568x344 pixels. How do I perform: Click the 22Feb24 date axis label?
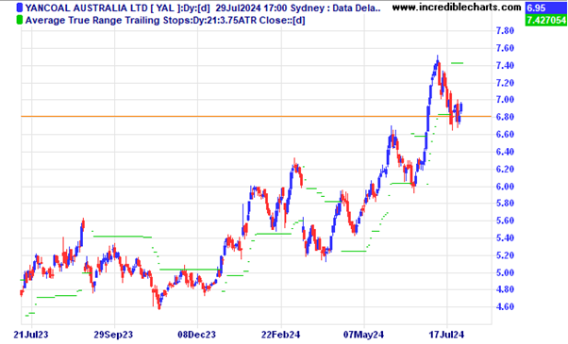click(x=281, y=335)
